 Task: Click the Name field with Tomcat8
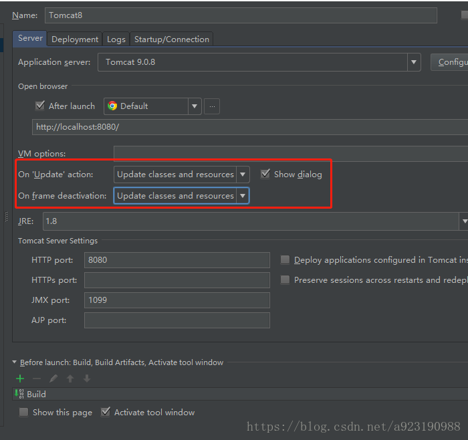(241, 15)
